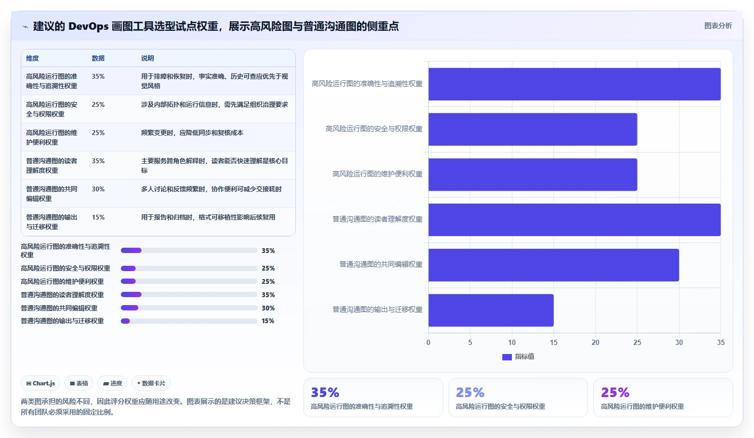
Task: Click chart axis label 普通沟通图的共同编辑权重
Action: [x=381, y=264]
